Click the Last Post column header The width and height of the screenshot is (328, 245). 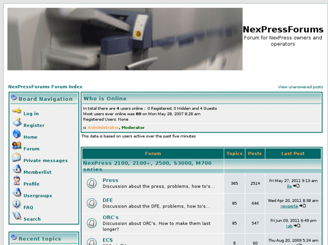tap(293, 153)
